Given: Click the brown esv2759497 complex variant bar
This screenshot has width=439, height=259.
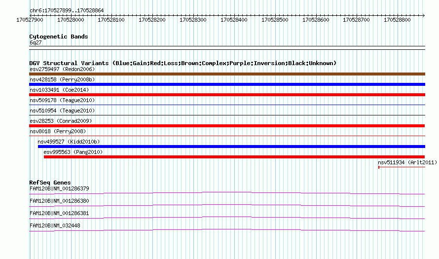Looking at the screenshot, I should (x=227, y=74).
